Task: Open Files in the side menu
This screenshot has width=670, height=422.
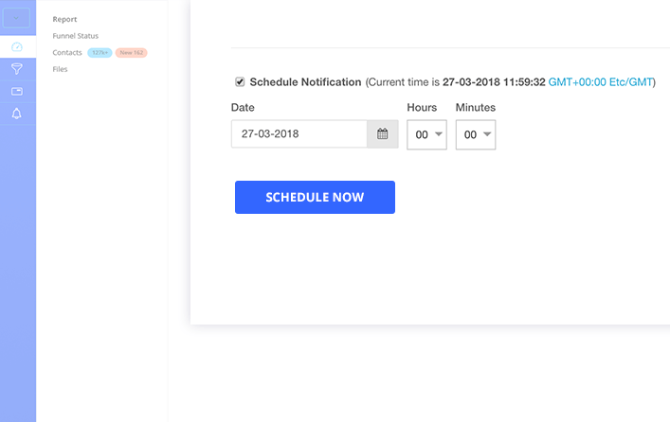Action: (61, 69)
